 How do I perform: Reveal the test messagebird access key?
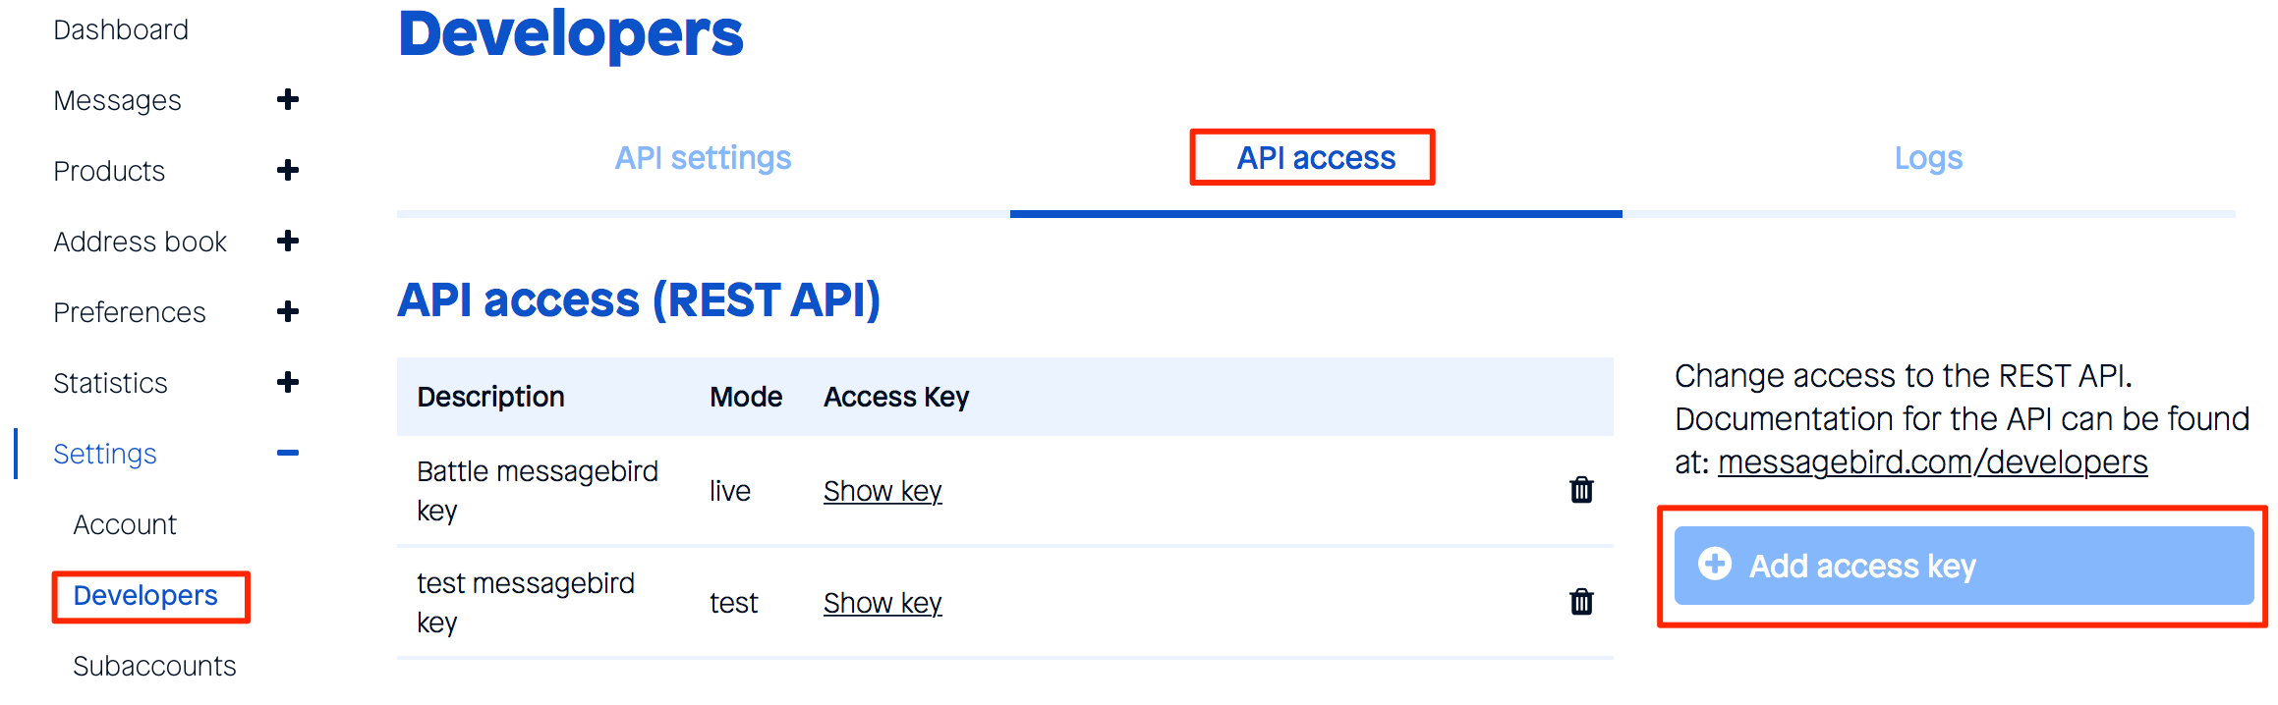point(883,602)
